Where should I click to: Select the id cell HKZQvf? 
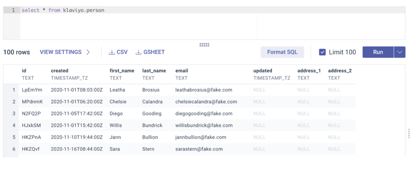(31, 149)
